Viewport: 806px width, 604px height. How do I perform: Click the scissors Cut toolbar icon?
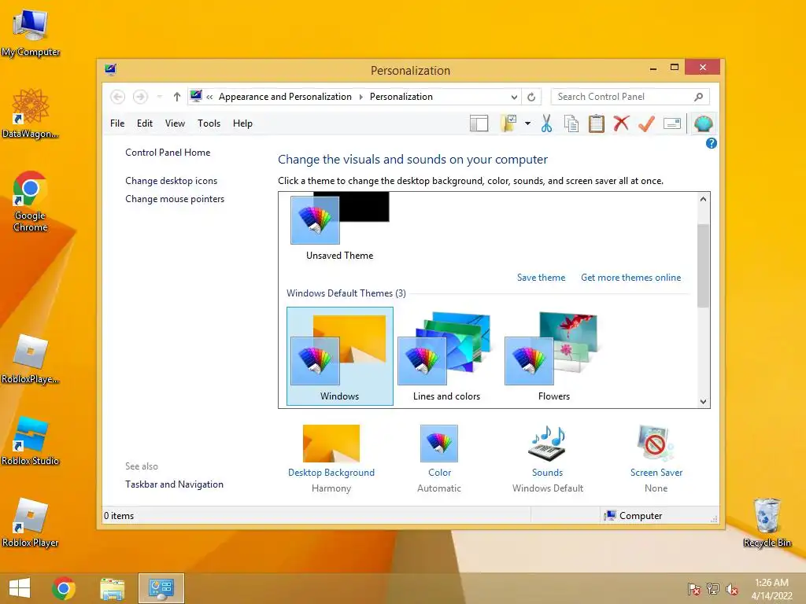click(x=546, y=123)
